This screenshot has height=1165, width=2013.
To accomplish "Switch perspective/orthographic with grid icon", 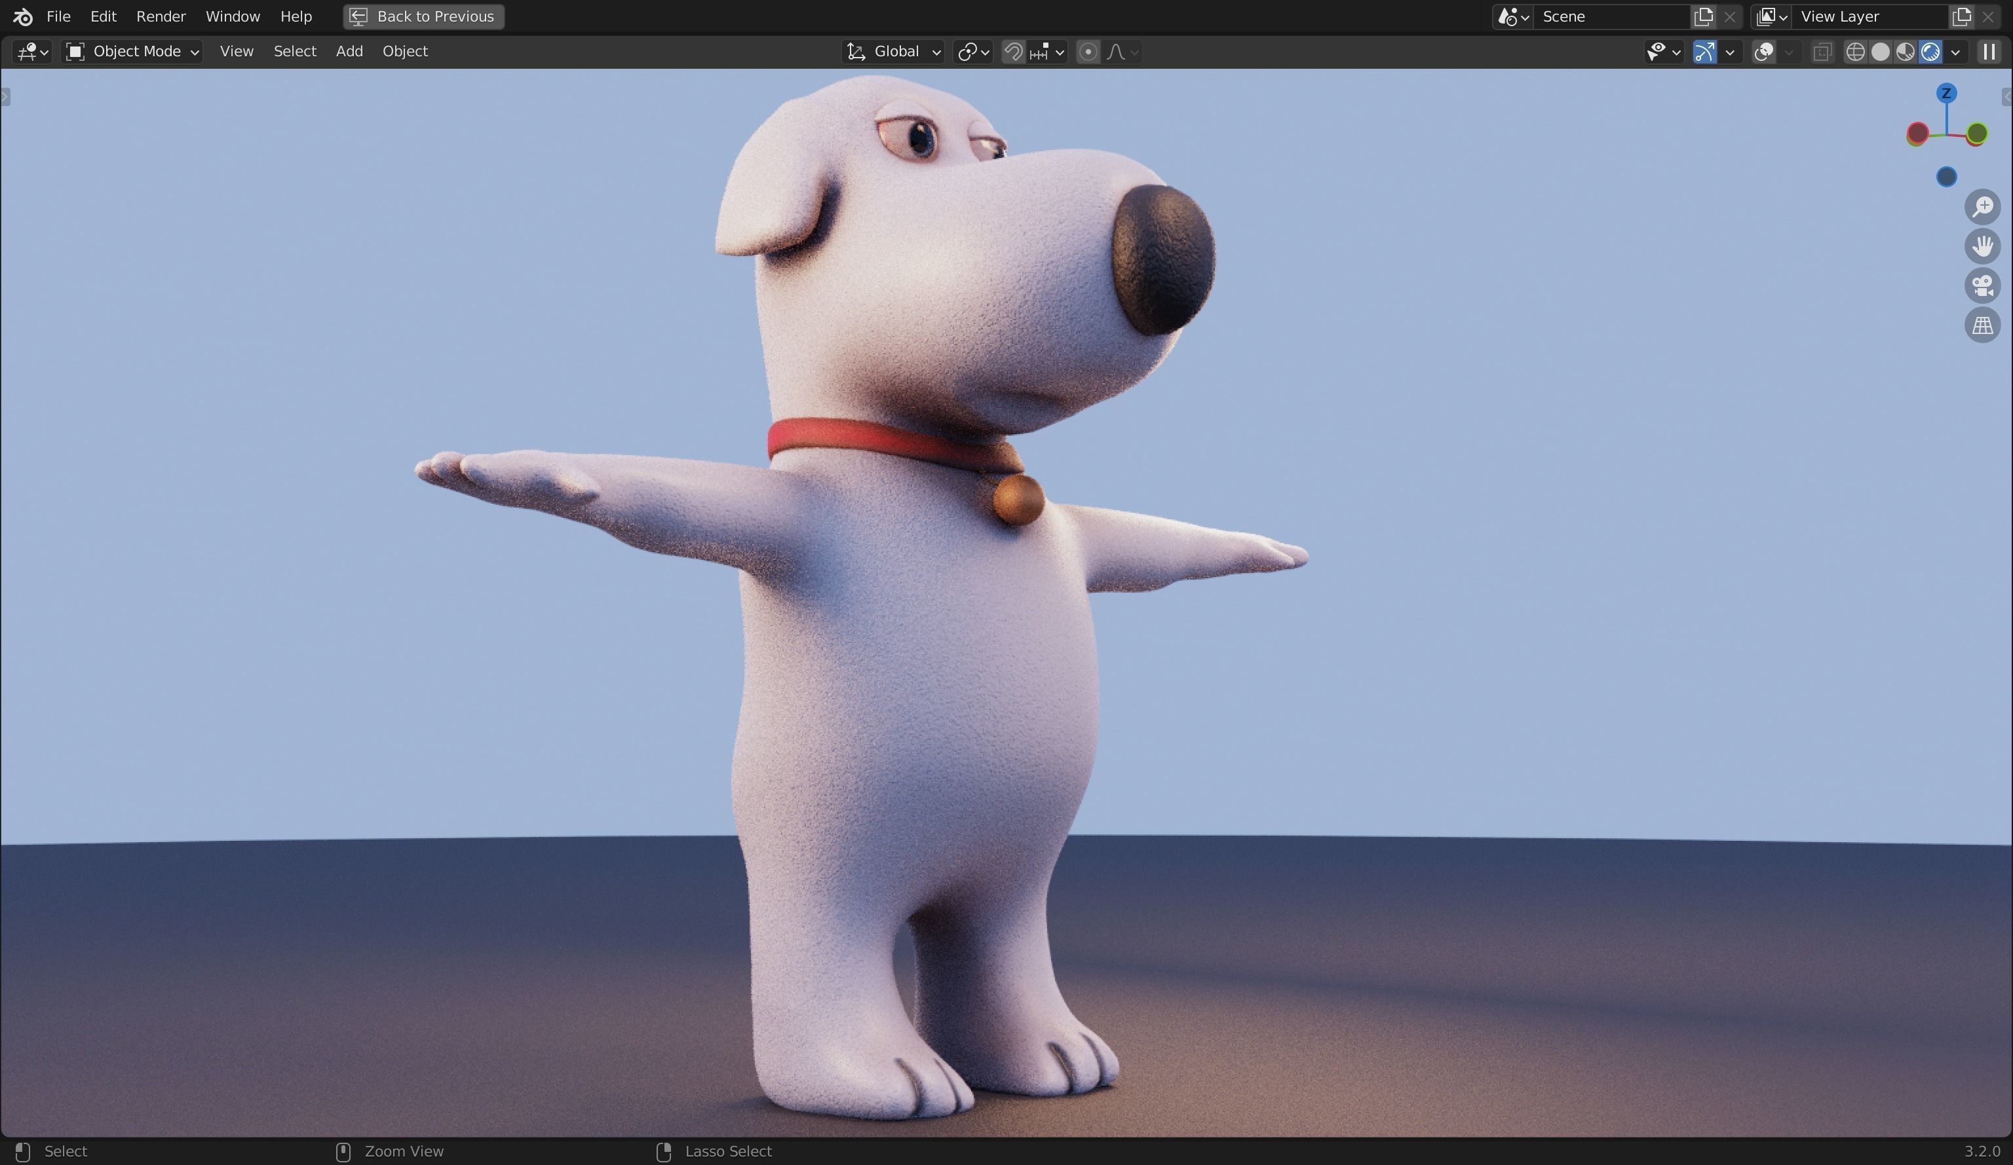I will click(1982, 325).
